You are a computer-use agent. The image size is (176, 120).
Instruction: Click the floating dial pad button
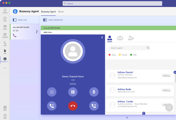coord(169,107)
